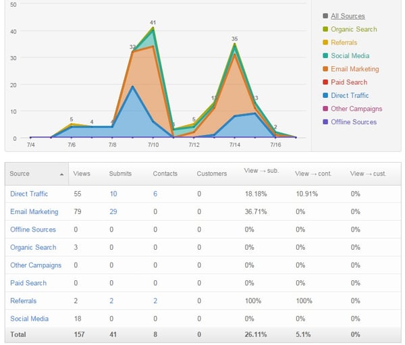The image size is (405, 345).
Task: Open the Email Marketing source link
Action: [34, 211]
